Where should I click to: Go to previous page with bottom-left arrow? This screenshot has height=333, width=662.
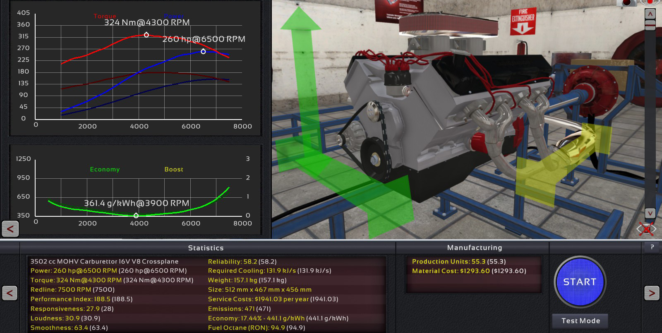(x=10, y=293)
